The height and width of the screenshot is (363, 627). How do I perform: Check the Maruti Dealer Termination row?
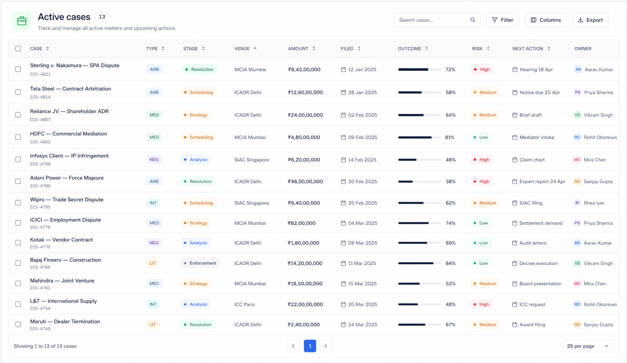[x=18, y=325]
